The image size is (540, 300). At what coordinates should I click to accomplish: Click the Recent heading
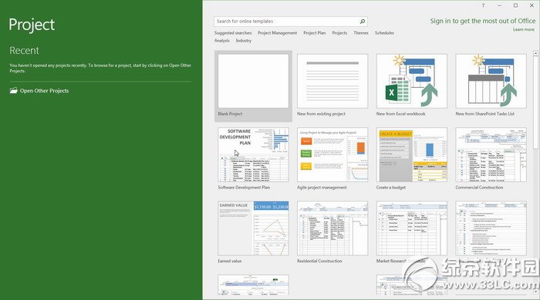(24, 51)
